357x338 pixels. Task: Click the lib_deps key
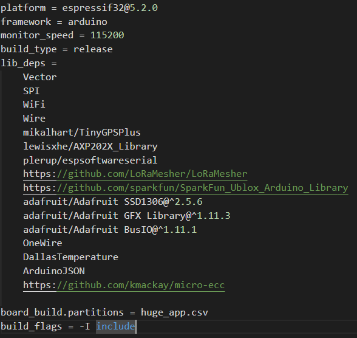click(x=23, y=63)
